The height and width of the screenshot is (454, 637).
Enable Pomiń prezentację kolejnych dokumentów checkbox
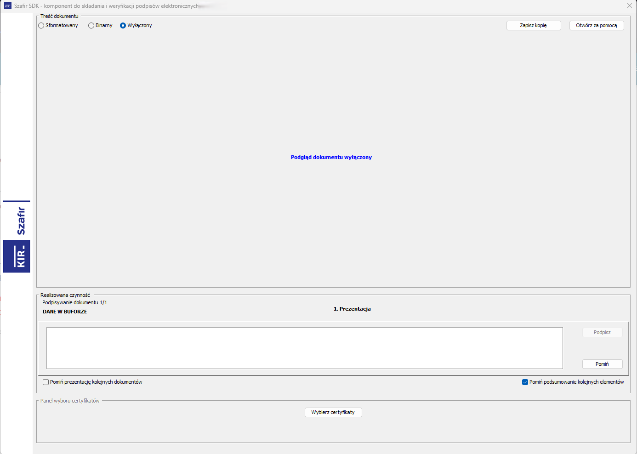[x=46, y=382]
